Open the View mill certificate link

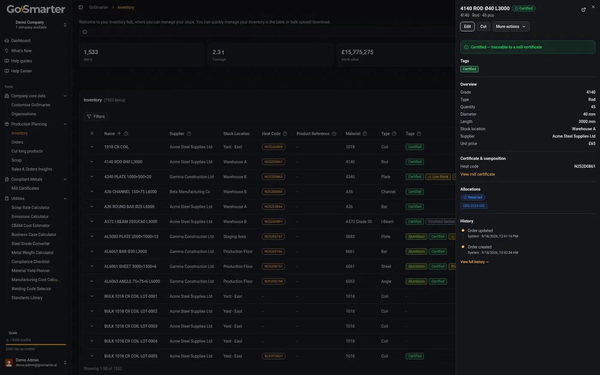tap(477, 174)
